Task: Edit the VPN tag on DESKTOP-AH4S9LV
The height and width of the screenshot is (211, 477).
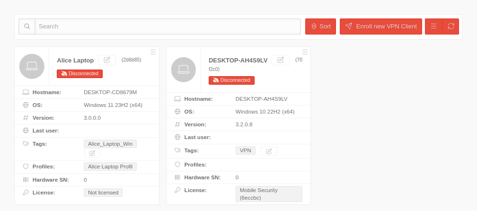Action: tap(269, 151)
